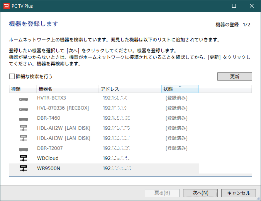
Task: Select the HDL-AH2W [LAN DISK] name
Action: [64, 128]
